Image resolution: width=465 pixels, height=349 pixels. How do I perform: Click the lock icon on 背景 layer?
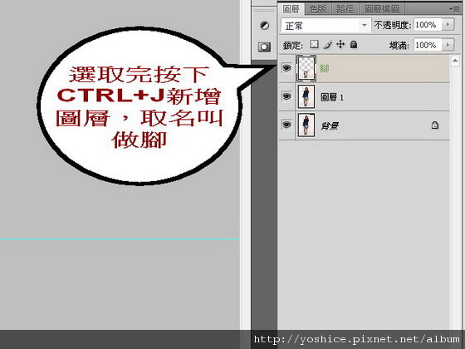435,125
